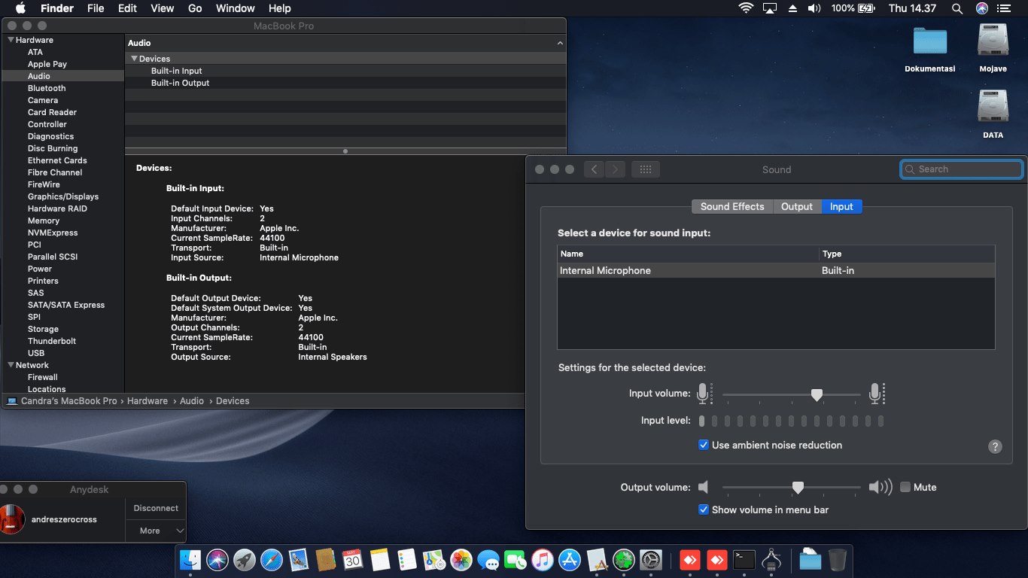
Task: Select Built-in Output in Devices list
Action: click(345, 83)
